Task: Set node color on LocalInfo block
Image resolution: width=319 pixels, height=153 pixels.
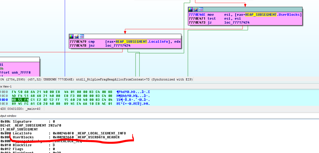Action: click(x=71, y=36)
